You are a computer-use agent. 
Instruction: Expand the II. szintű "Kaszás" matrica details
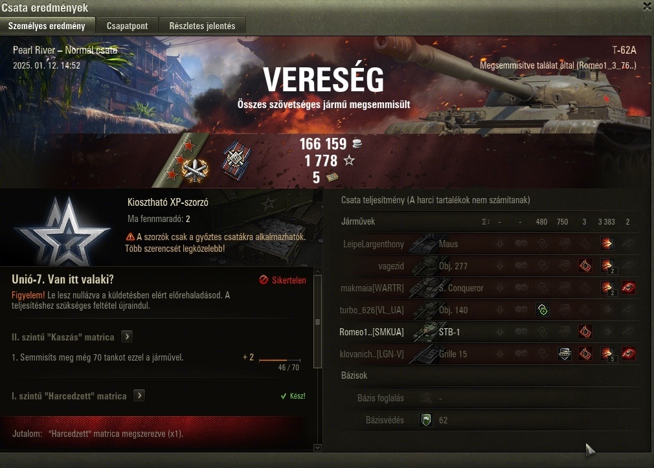tap(127, 336)
